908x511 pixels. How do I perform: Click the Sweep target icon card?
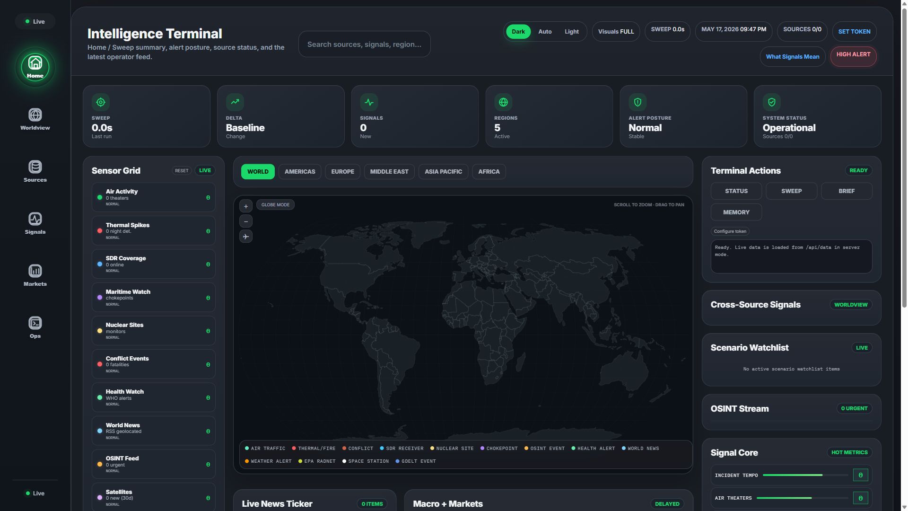(x=101, y=102)
